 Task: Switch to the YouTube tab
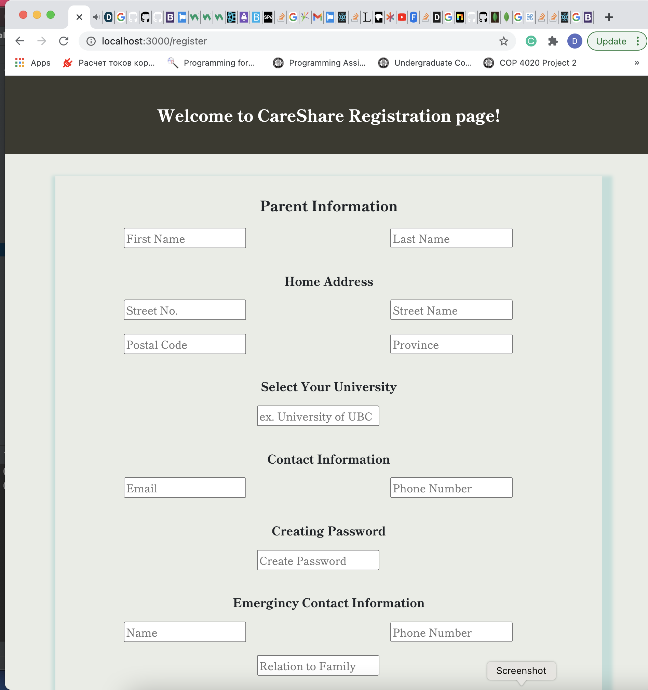pyautogui.click(x=402, y=17)
